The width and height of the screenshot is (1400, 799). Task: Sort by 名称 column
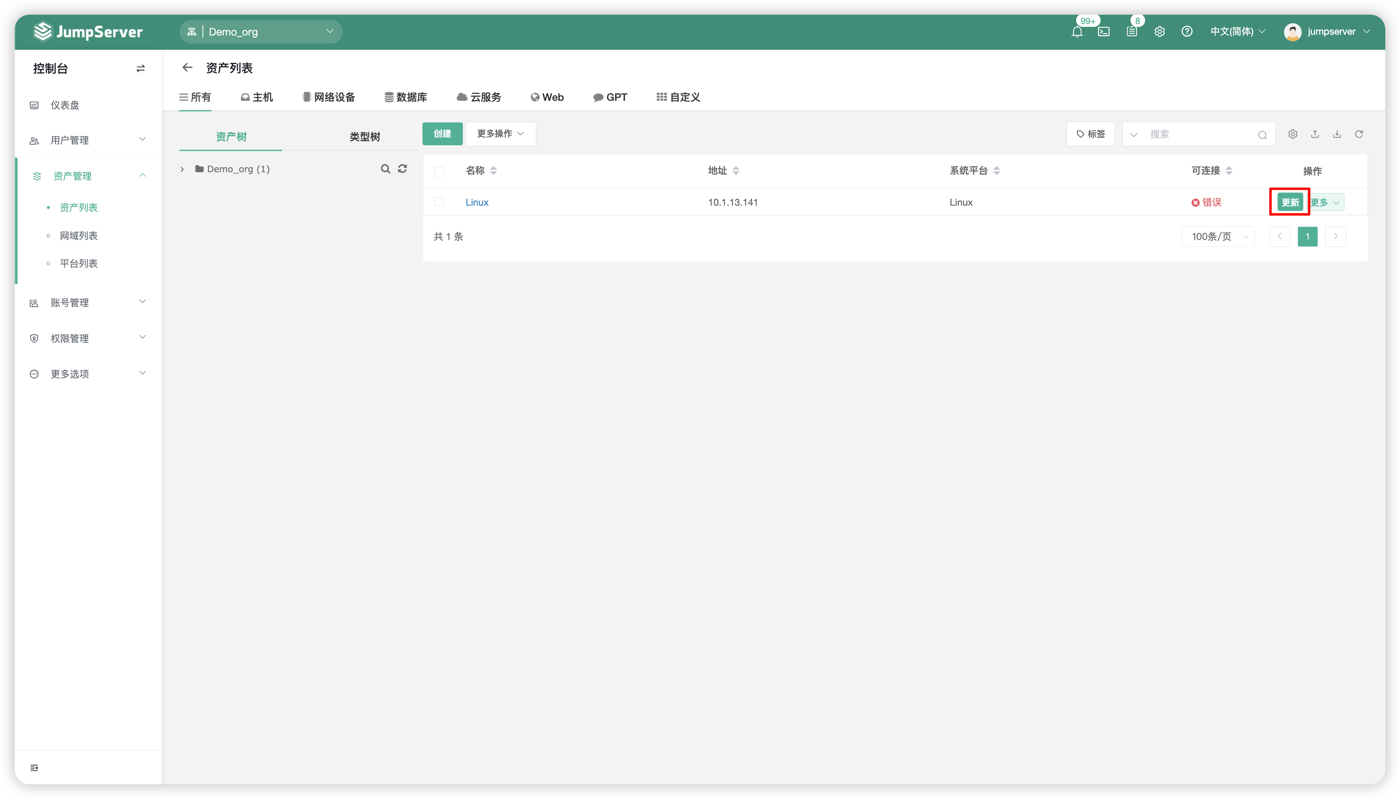(481, 171)
